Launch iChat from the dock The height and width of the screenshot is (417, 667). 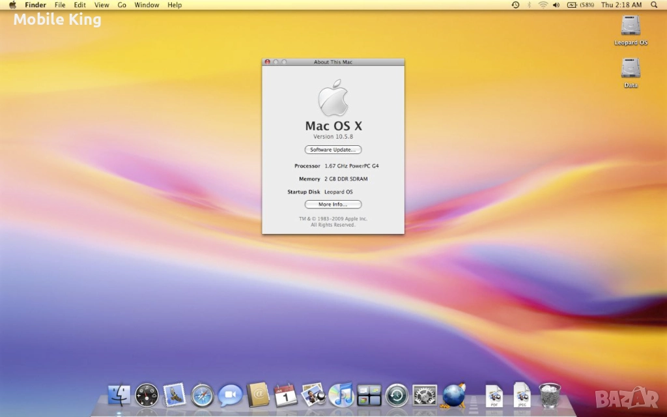coord(230,395)
